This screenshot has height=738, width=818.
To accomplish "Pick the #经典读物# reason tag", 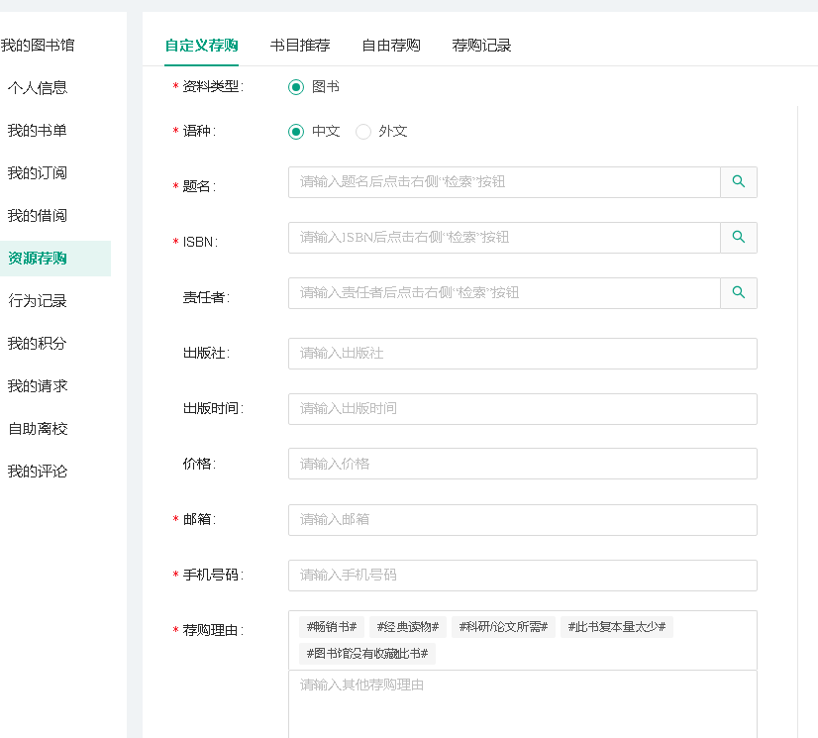I will (x=408, y=627).
